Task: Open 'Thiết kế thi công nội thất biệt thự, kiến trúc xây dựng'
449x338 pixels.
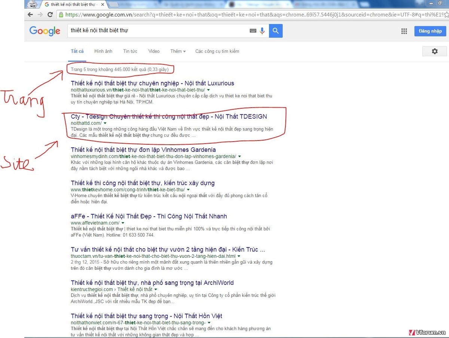Action: click(x=143, y=183)
